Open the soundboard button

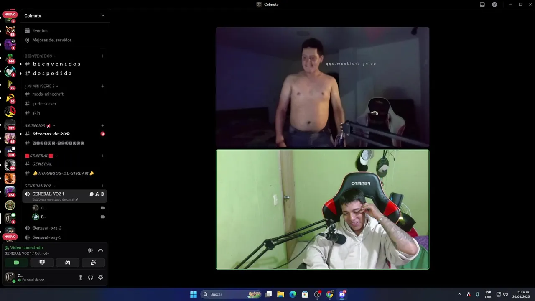(x=93, y=263)
